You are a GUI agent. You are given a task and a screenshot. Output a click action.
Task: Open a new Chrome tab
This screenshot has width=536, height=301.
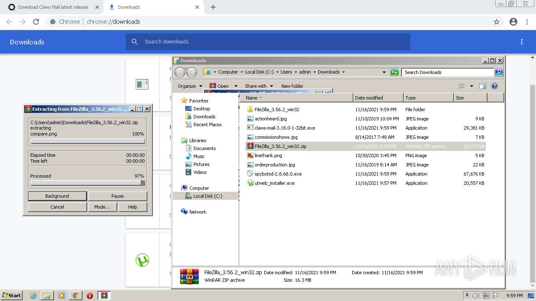[213, 7]
